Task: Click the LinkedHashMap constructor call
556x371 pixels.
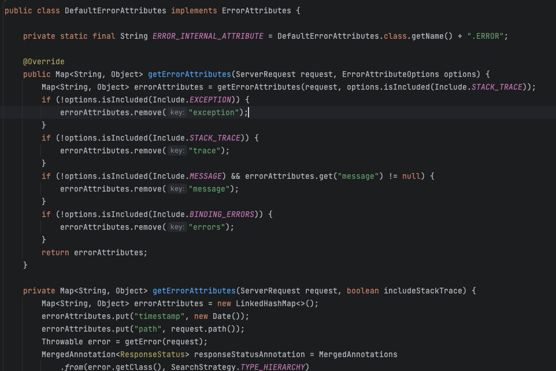Action: click(x=275, y=303)
